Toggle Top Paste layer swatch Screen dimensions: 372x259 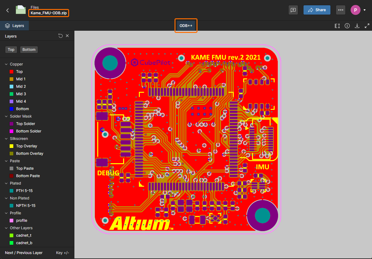point(12,168)
